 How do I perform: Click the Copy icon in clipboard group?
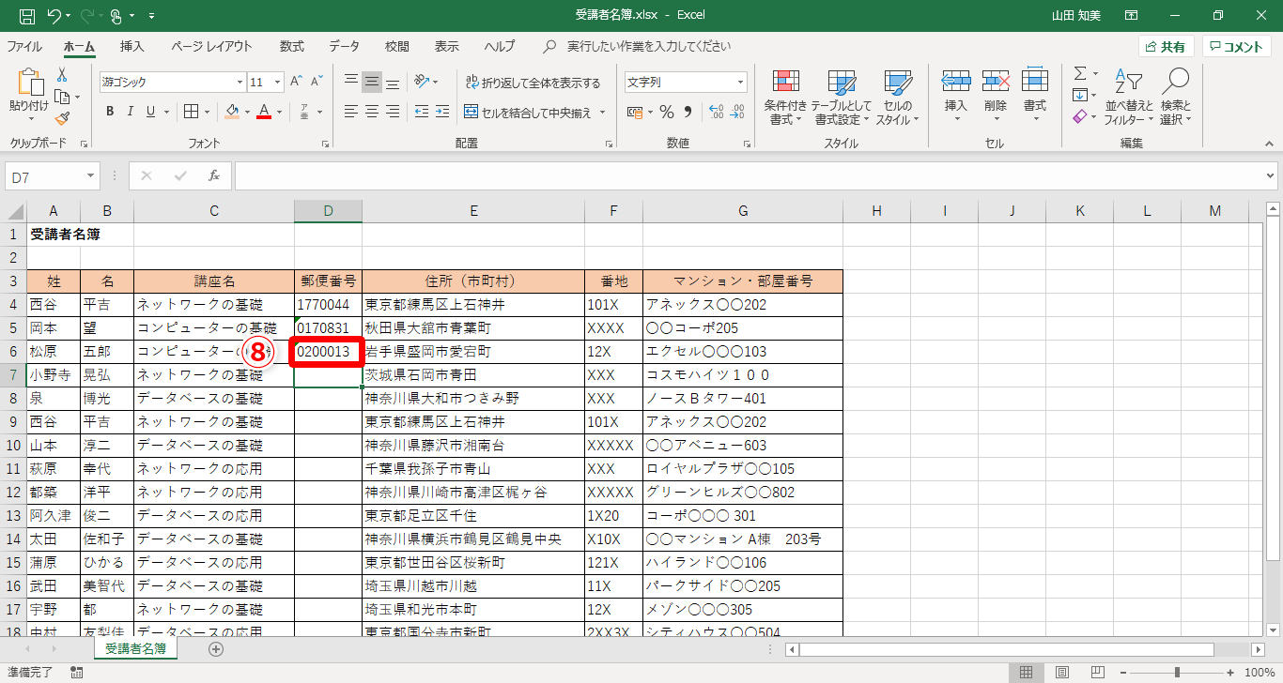point(62,97)
